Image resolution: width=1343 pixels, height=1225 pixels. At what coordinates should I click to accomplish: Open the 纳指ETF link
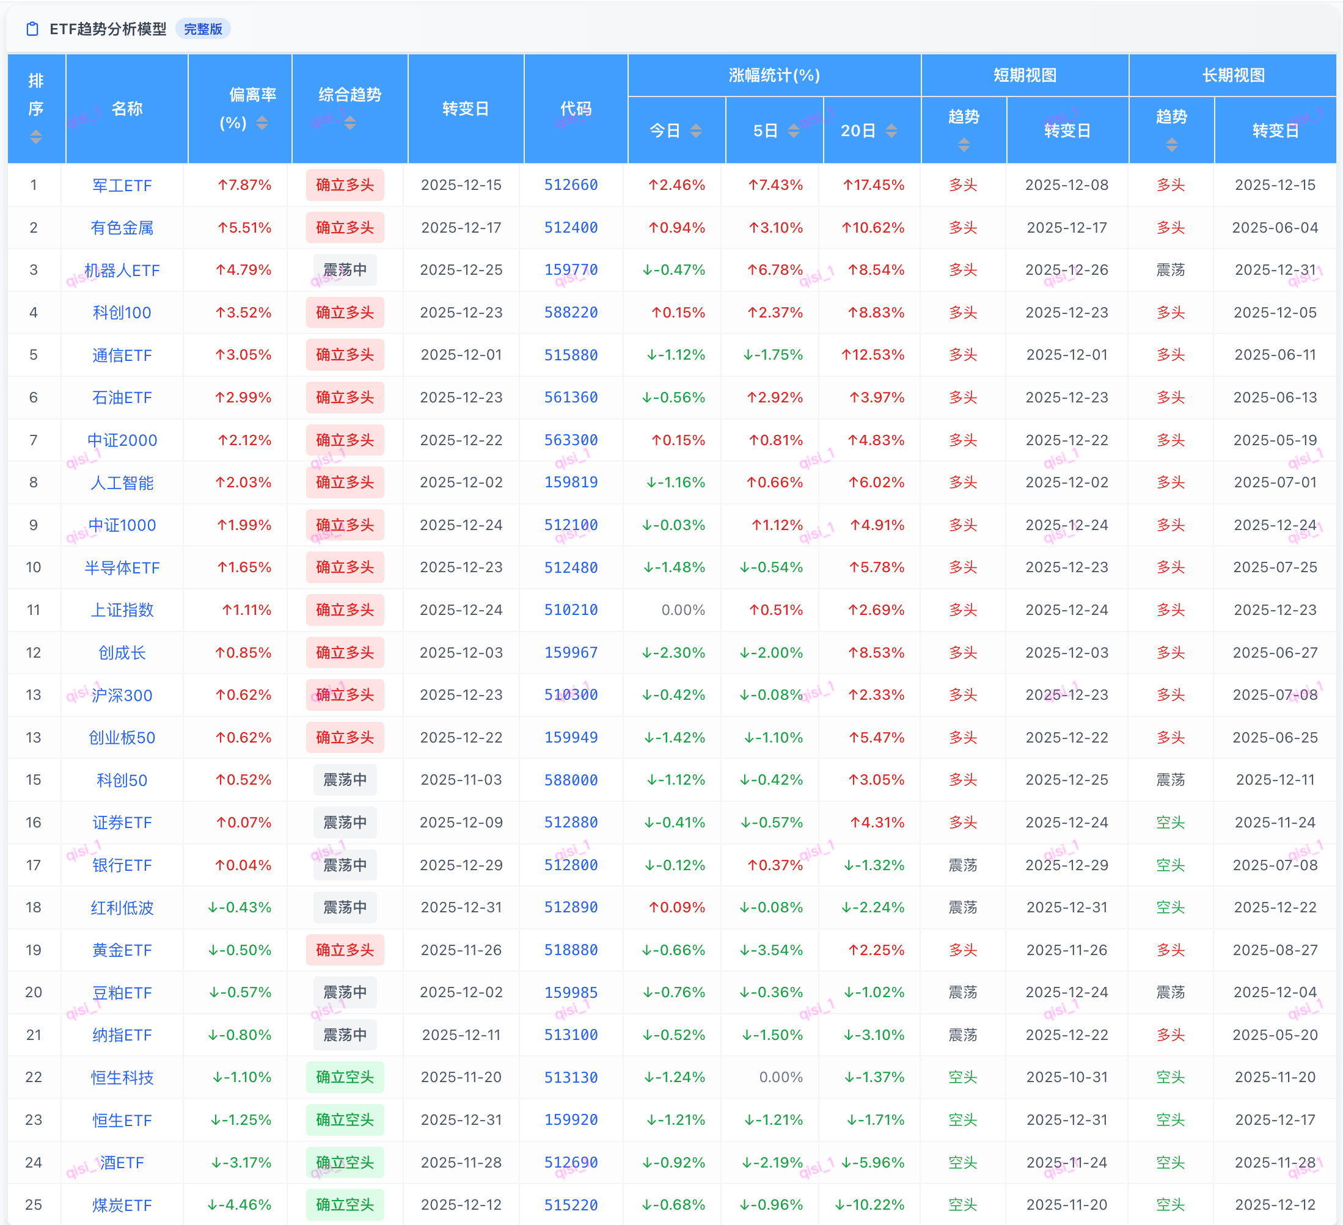click(122, 1035)
